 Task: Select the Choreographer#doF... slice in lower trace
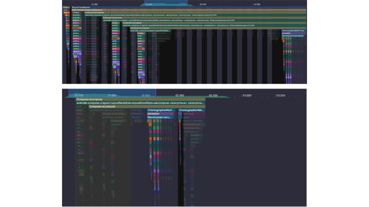pos(161,110)
